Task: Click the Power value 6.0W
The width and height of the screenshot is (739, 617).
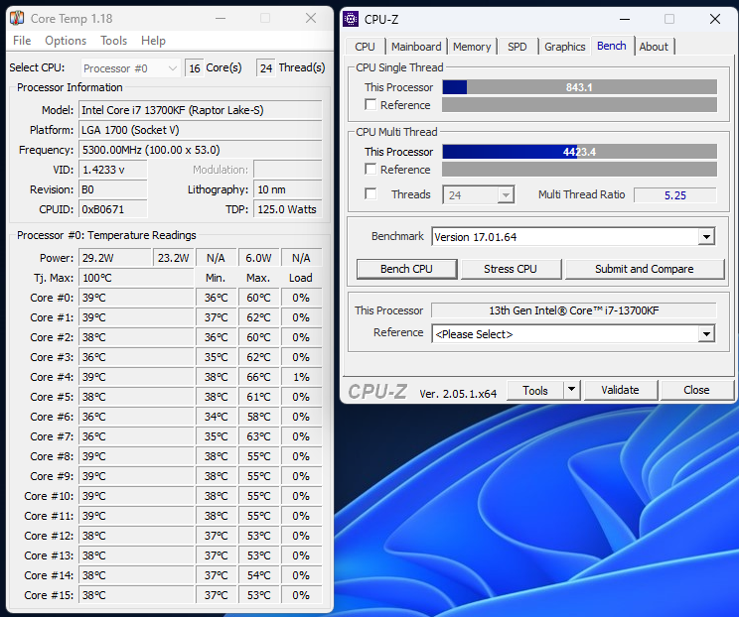Action: (x=258, y=258)
